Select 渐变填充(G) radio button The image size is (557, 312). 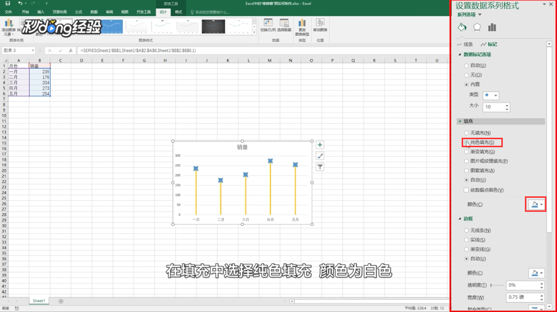466,152
